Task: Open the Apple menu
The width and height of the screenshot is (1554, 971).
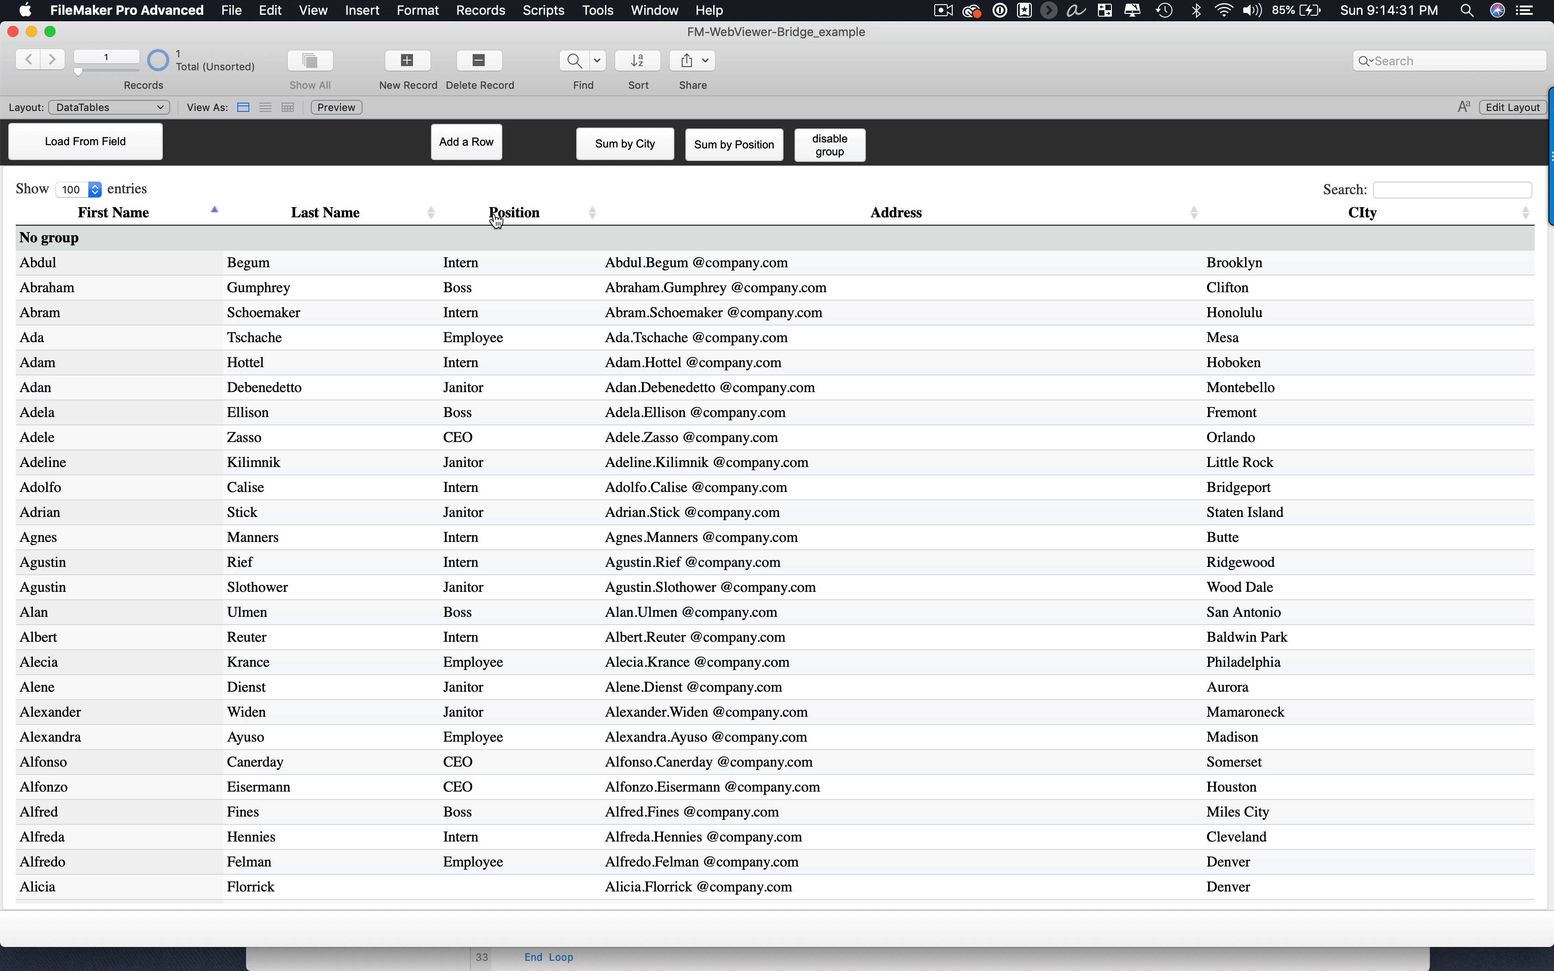Action: point(26,10)
